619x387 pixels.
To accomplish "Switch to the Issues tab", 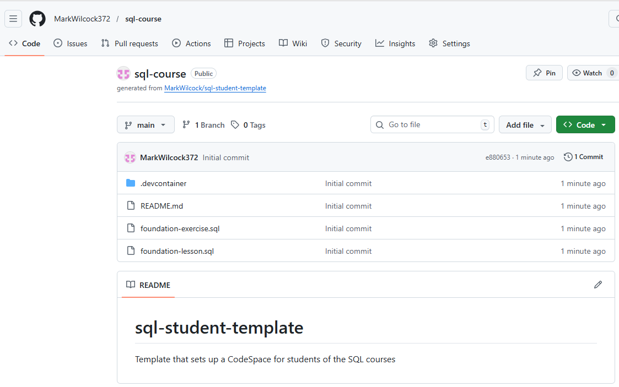I will (x=70, y=43).
